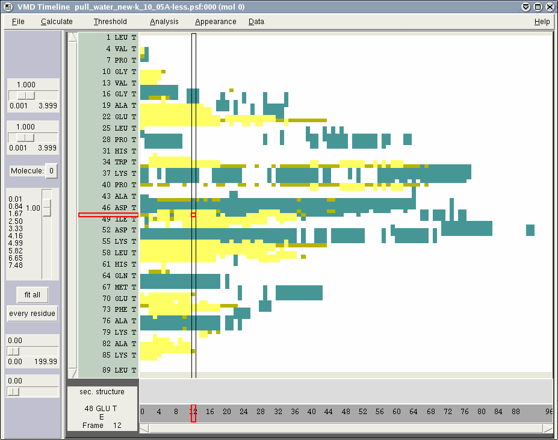
Task: Open the Molecule selector button showing 0
Action: [x=52, y=171]
